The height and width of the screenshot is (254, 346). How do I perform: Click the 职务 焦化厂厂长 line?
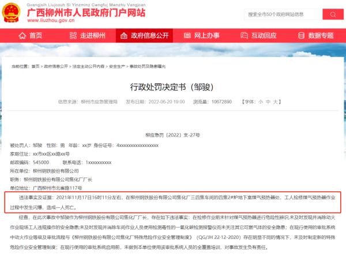coord(51,180)
